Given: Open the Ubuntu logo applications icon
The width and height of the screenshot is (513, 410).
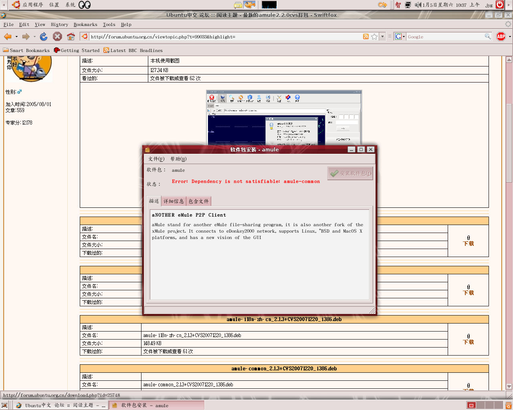Looking at the screenshot, I should coord(16,5).
